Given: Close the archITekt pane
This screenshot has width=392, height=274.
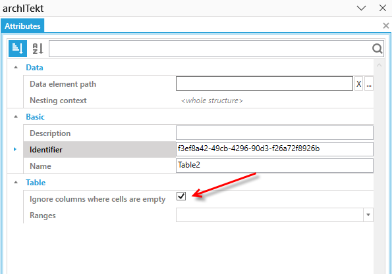Looking at the screenshot, I should tap(383, 8).
